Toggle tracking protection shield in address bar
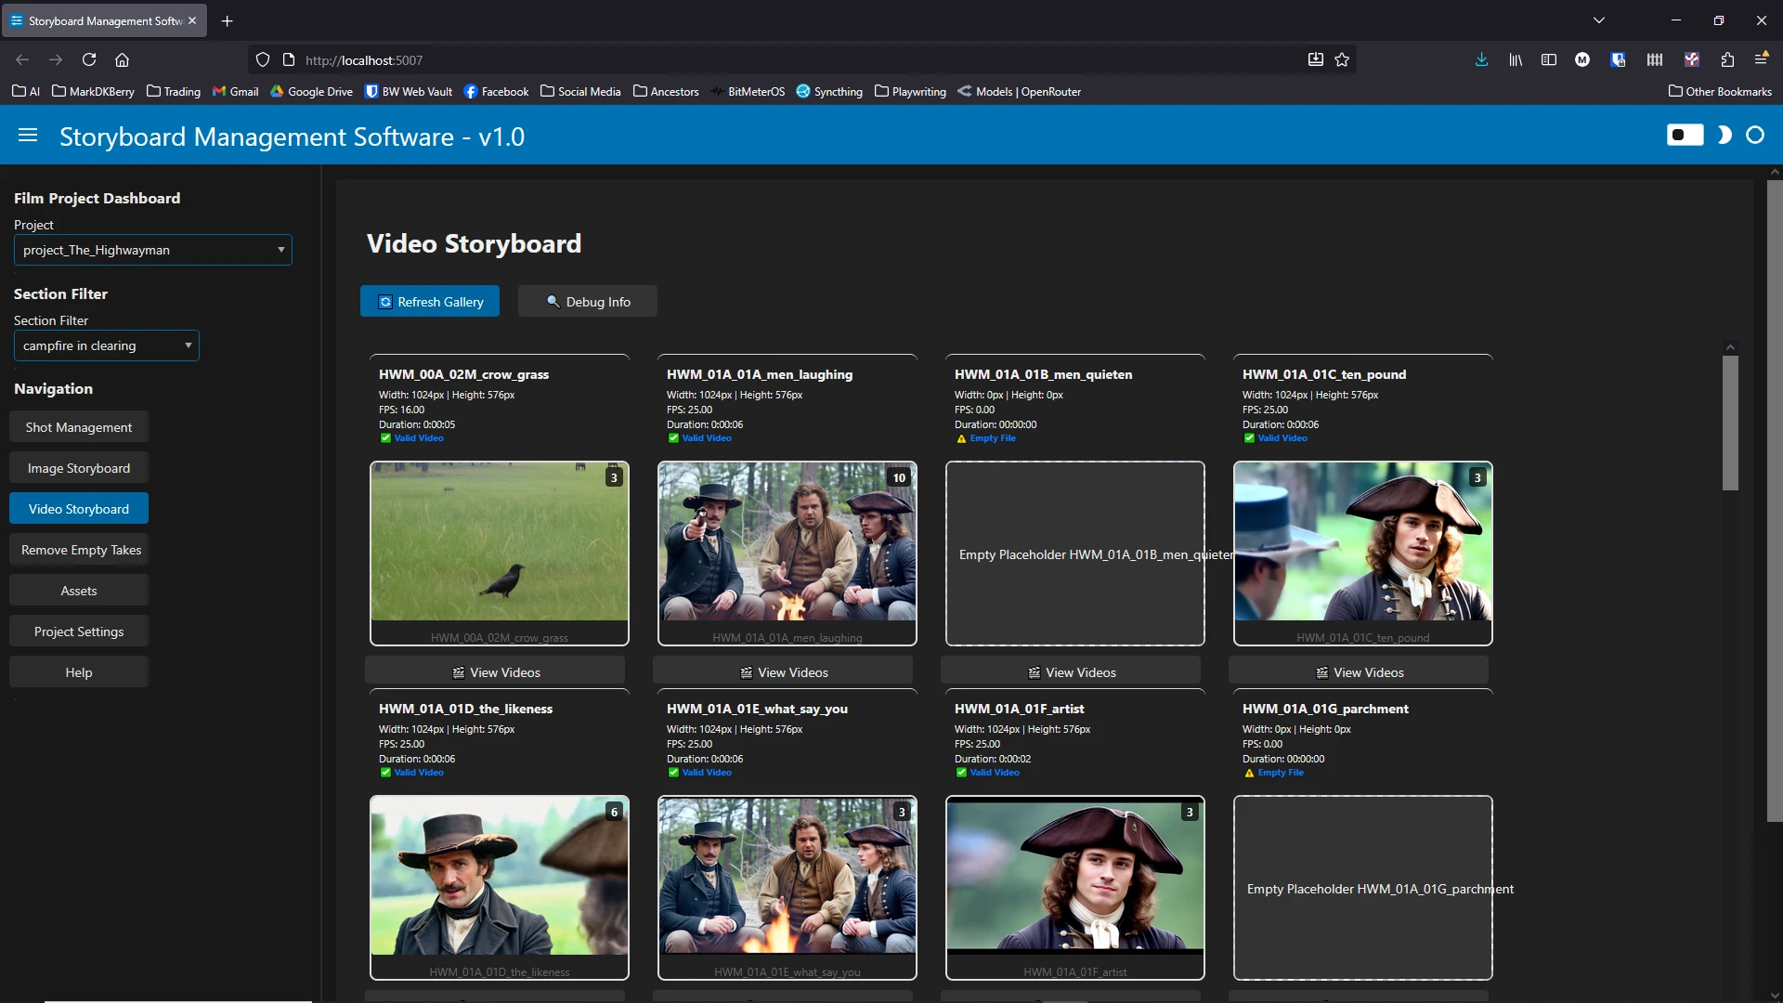This screenshot has width=1783, height=1003. [263, 59]
